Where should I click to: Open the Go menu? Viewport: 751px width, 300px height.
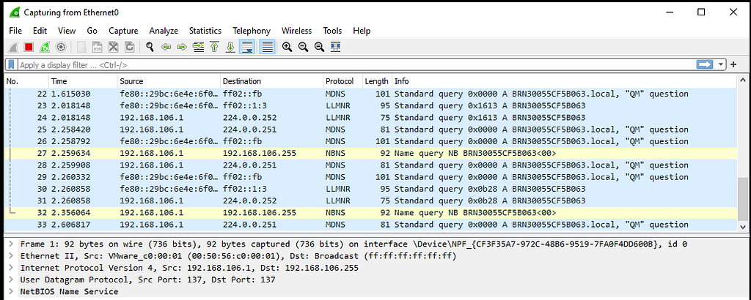click(x=92, y=31)
